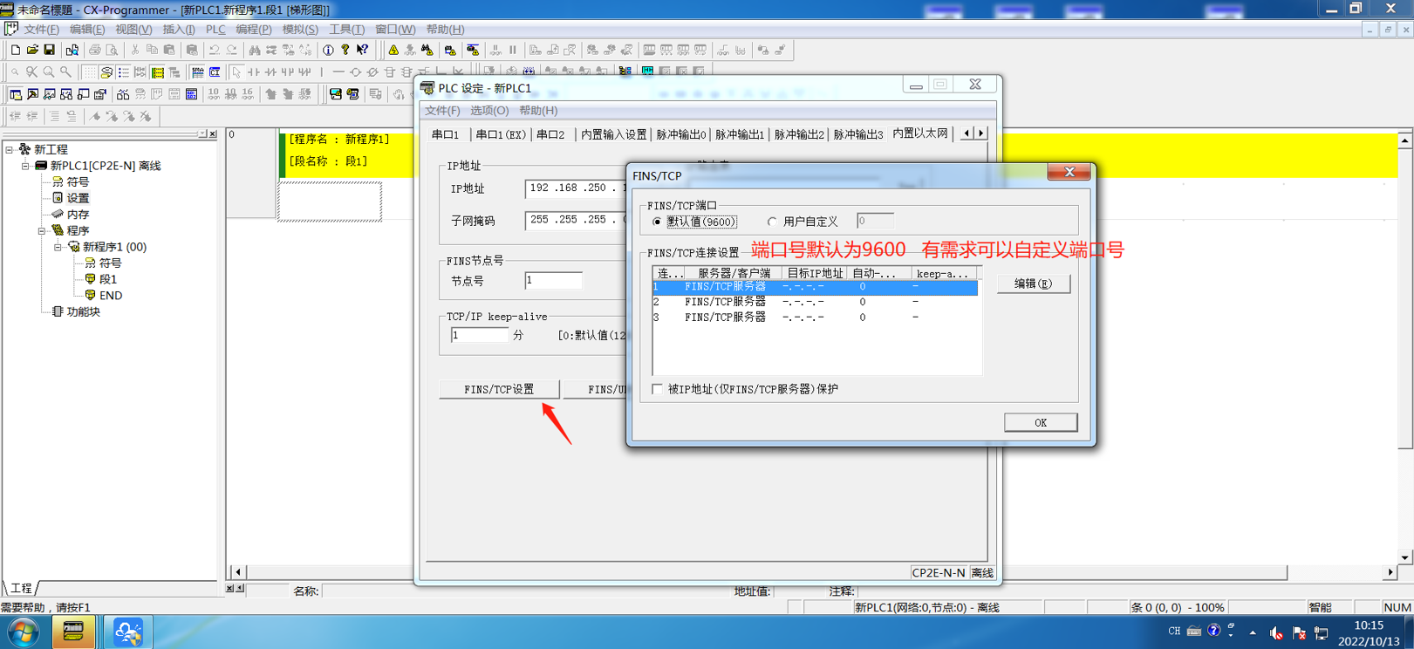This screenshot has width=1414, height=649.
Task: Click the Print preview toolbar icon
Action: point(112,51)
